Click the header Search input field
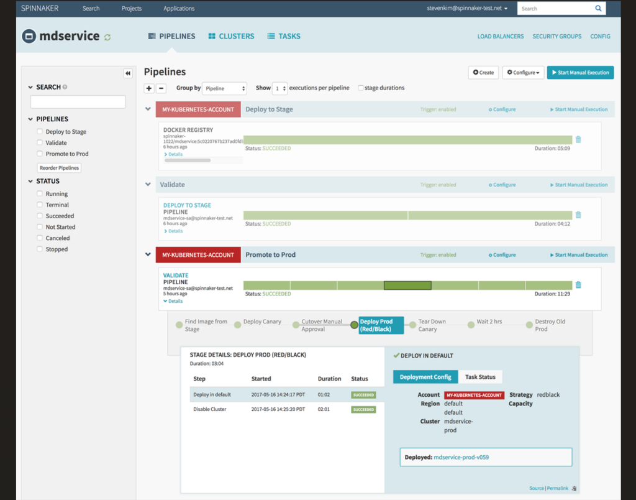 pos(555,8)
